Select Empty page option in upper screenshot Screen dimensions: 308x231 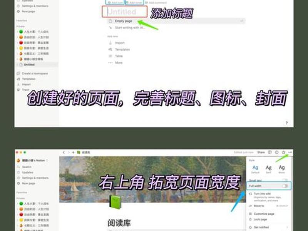(x=176, y=21)
